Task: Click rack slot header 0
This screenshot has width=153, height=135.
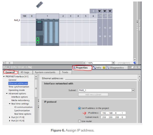Action: pos(32,16)
